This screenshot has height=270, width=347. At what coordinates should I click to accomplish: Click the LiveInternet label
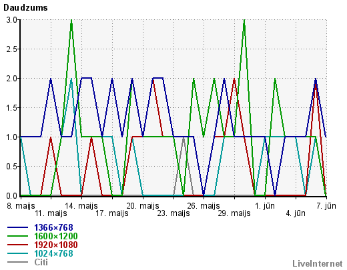(x=318, y=264)
